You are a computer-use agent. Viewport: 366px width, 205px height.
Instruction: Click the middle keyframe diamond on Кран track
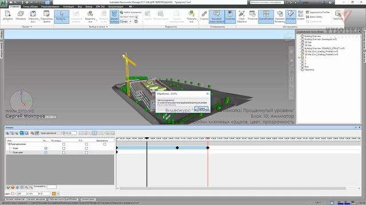(x=177, y=148)
